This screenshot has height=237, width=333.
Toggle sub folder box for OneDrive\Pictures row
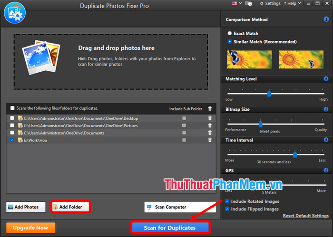coord(184,125)
